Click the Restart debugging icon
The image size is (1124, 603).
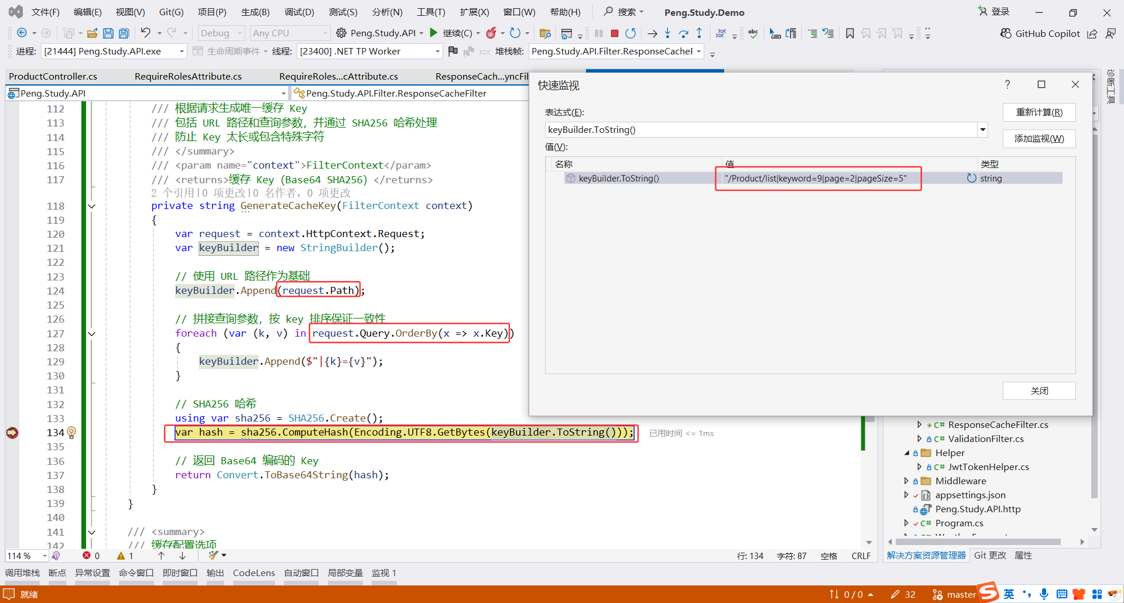630,33
